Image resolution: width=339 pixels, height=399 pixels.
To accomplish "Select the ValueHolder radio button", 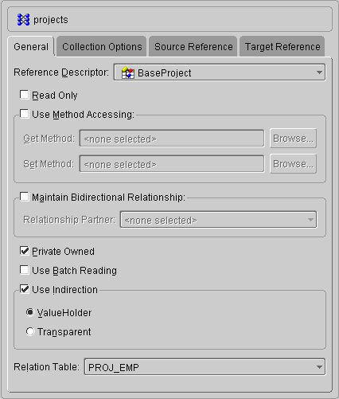I will click(x=30, y=312).
